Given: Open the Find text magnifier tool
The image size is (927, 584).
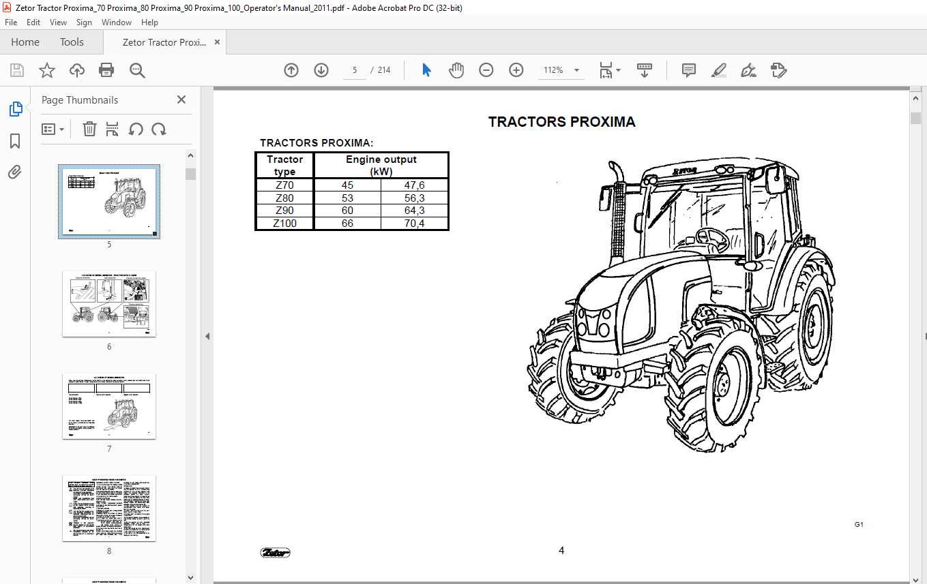Looking at the screenshot, I should pos(137,70).
